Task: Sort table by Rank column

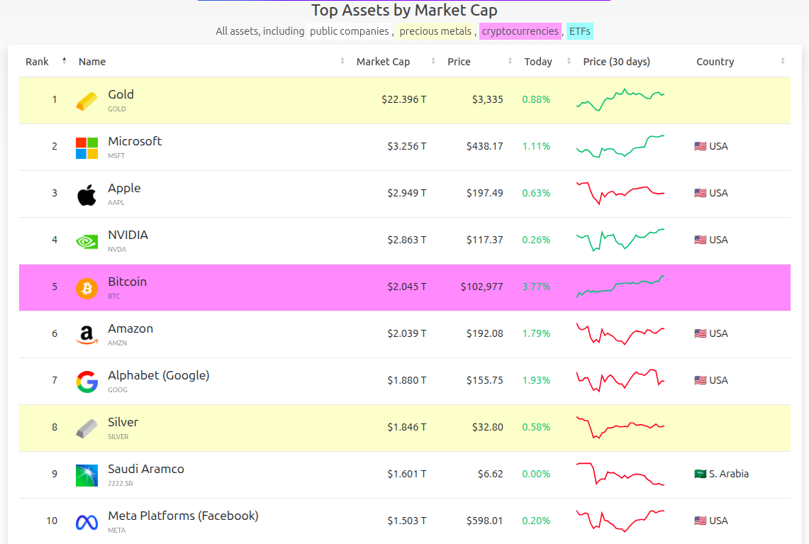Action: tap(46, 62)
